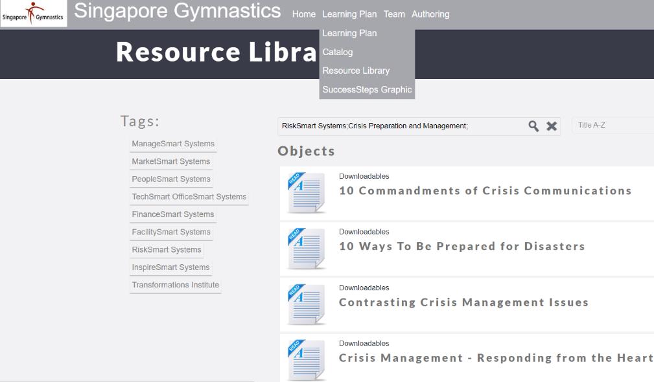Filter by MarketSmart Systems tag
Image resolution: width=654 pixels, height=382 pixels.
171,161
